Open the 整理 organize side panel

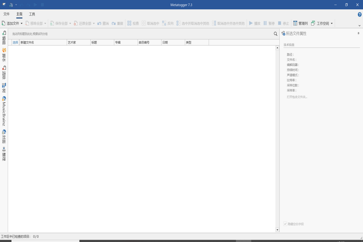pos(4,154)
